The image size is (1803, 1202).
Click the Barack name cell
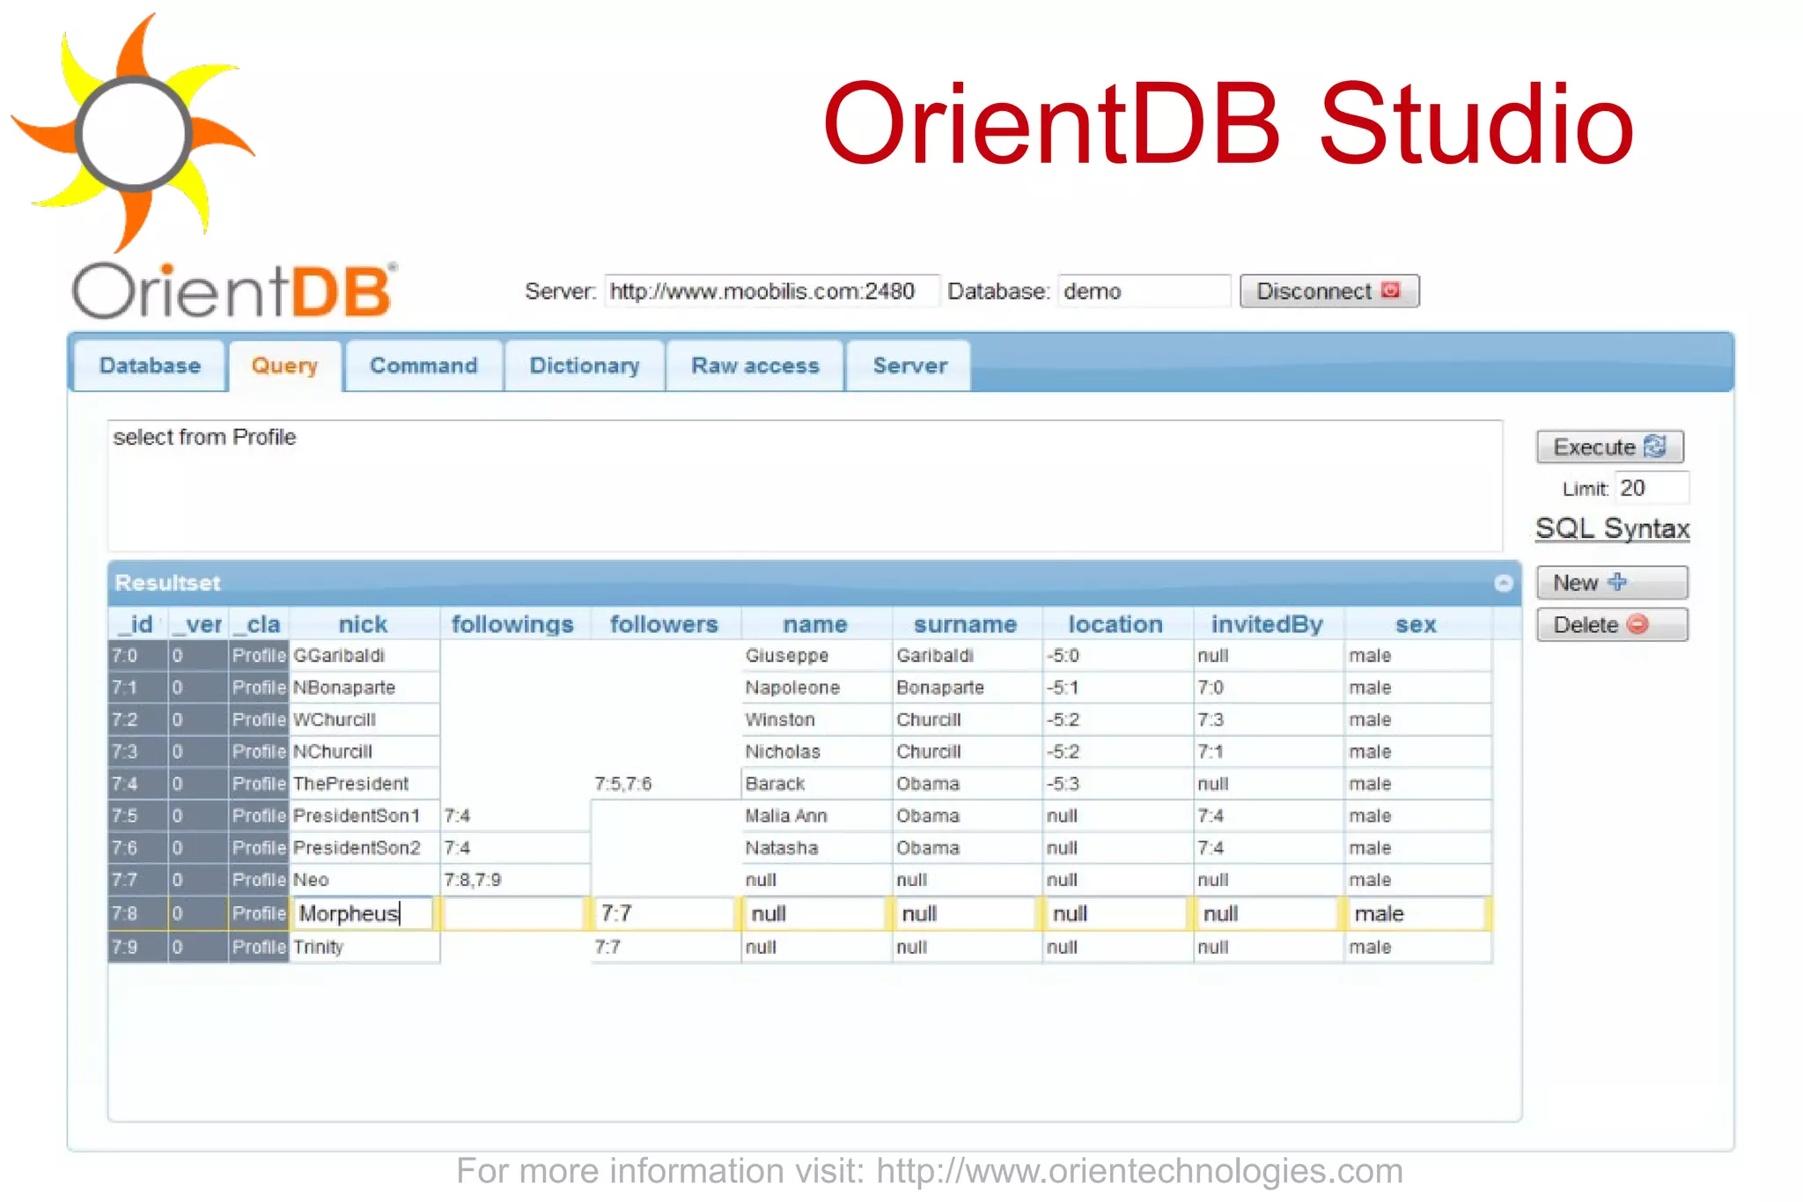coord(815,784)
